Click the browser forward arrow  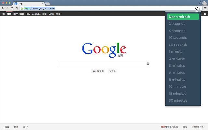(7, 8)
